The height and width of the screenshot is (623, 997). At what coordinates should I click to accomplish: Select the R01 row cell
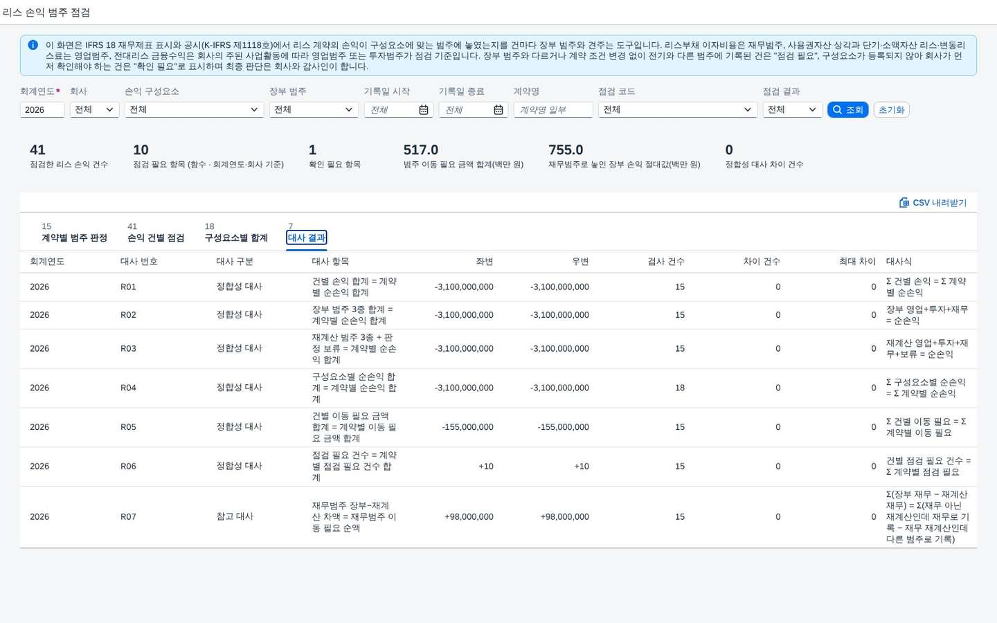pos(128,287)
